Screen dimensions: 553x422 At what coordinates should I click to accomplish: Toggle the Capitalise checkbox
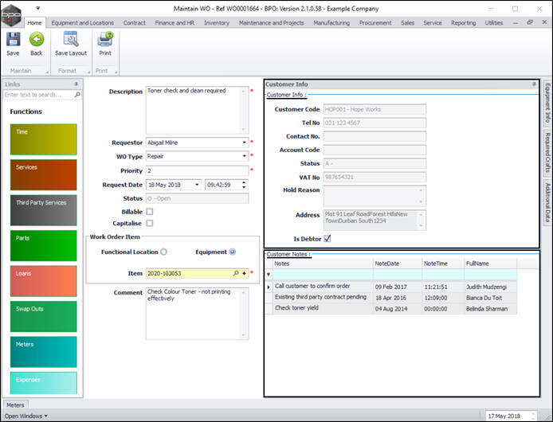(150, 223)
